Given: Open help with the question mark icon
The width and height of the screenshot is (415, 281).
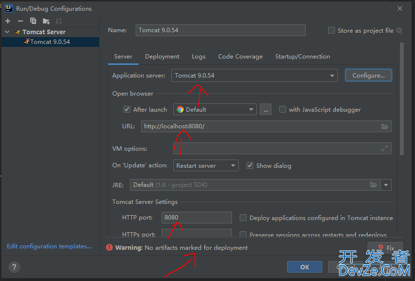Looking at the screenshot, I should (14, 267).
